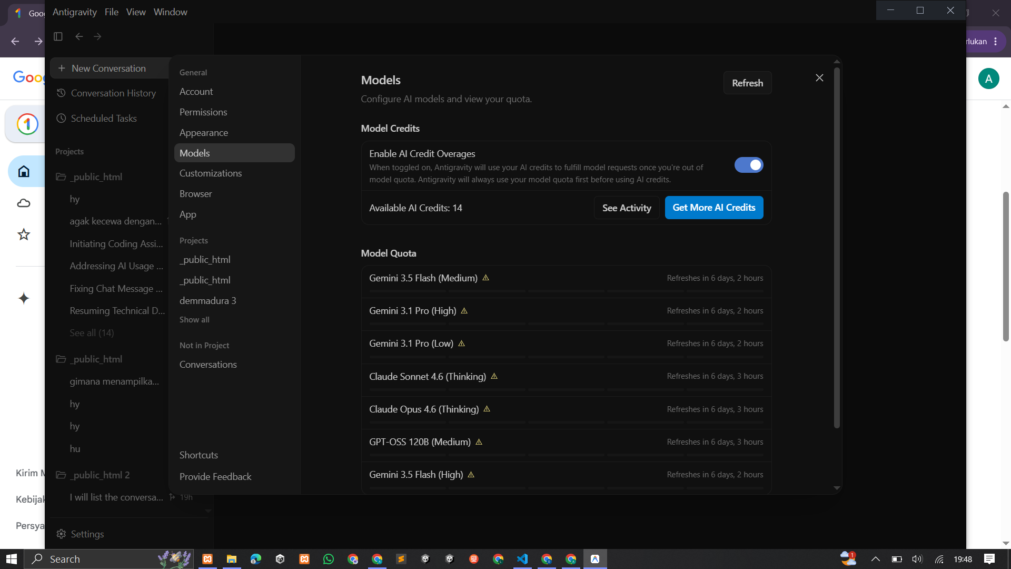Open conversation "gimana menampilka..."

(114, 381)
